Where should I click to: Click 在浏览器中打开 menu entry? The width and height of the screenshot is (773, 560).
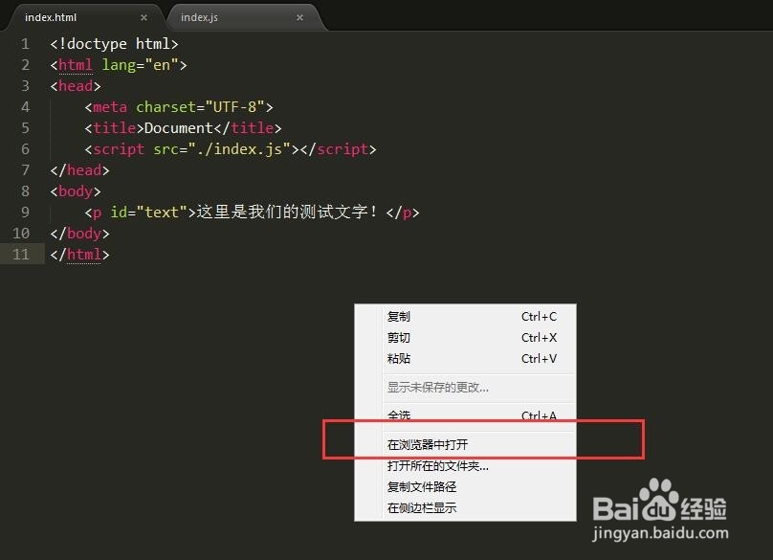465,444
